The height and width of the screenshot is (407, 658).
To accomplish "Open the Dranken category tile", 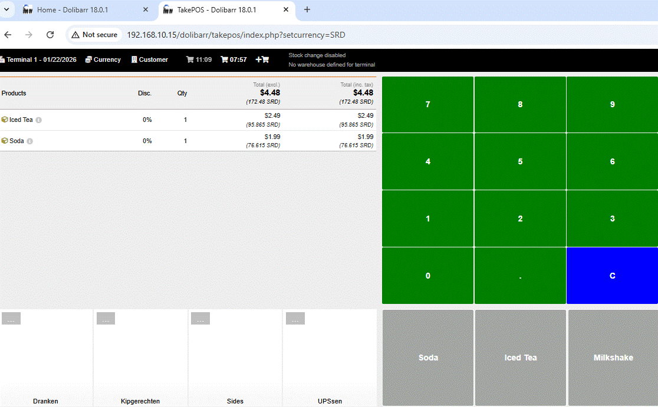I will (46, 358).
